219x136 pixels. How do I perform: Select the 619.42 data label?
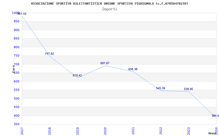77,76
